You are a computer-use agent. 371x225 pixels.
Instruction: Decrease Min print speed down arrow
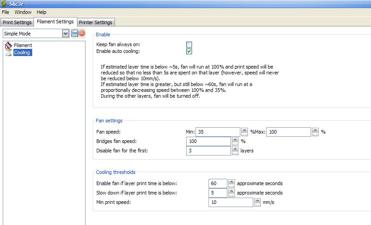(257, 205)
